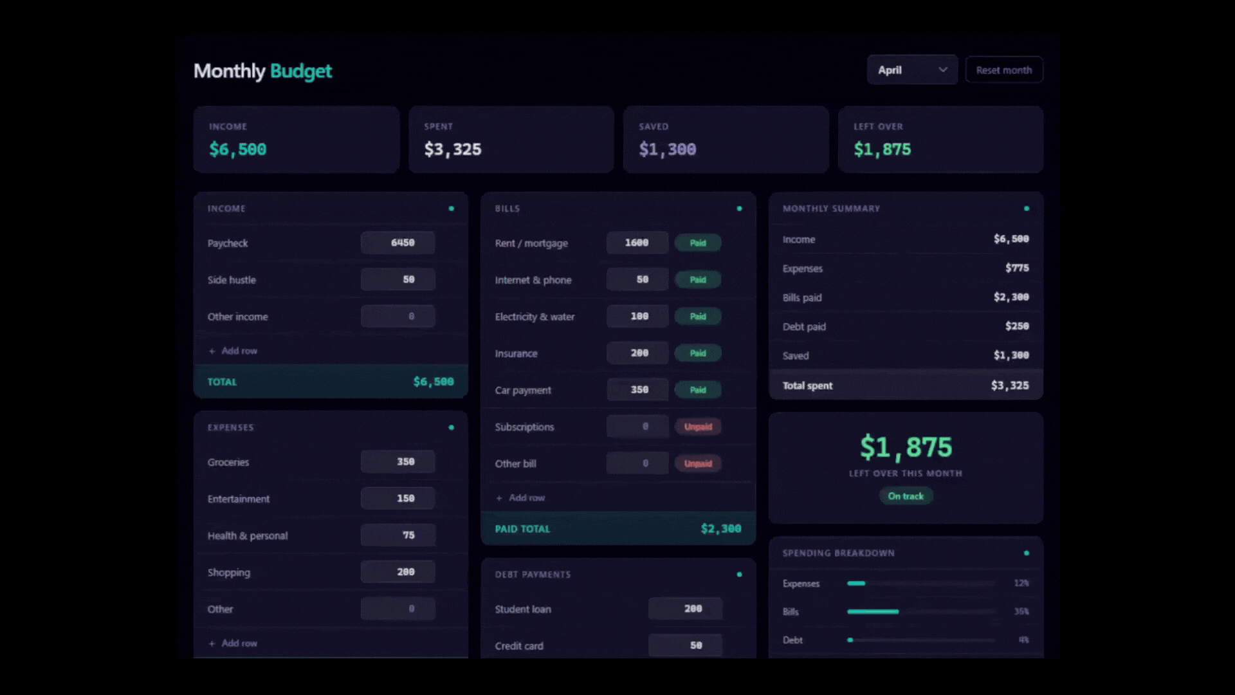Click the Reset month button
Viewport: 1235px width, 695px height.
click(x=1003, y=69)
